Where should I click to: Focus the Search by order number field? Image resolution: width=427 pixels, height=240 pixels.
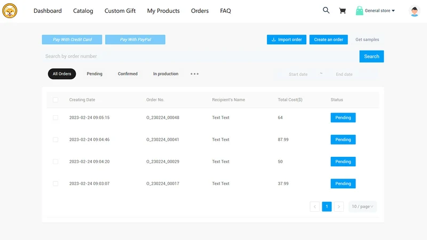coord(201,57)
